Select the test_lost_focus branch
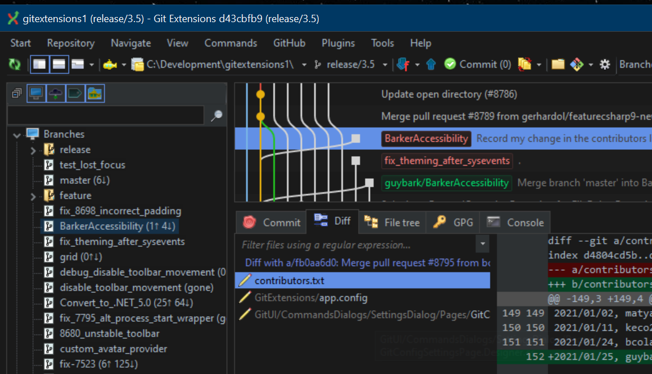The height and width of the screenshot is (374, 652). click(92, 165)
